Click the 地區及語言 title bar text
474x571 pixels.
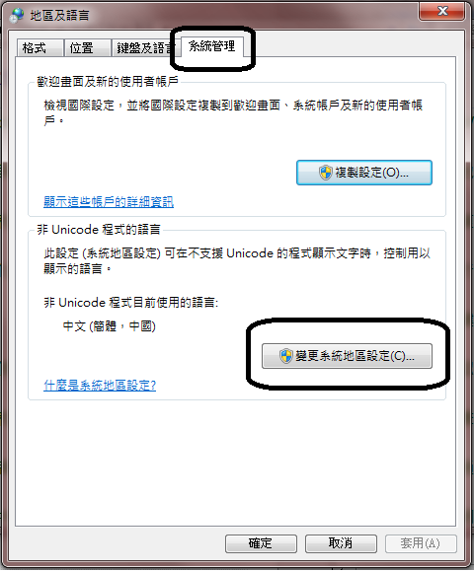pos(59,16)
